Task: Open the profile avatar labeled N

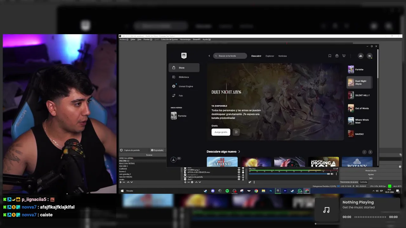Action: click(x=369, y=56)
